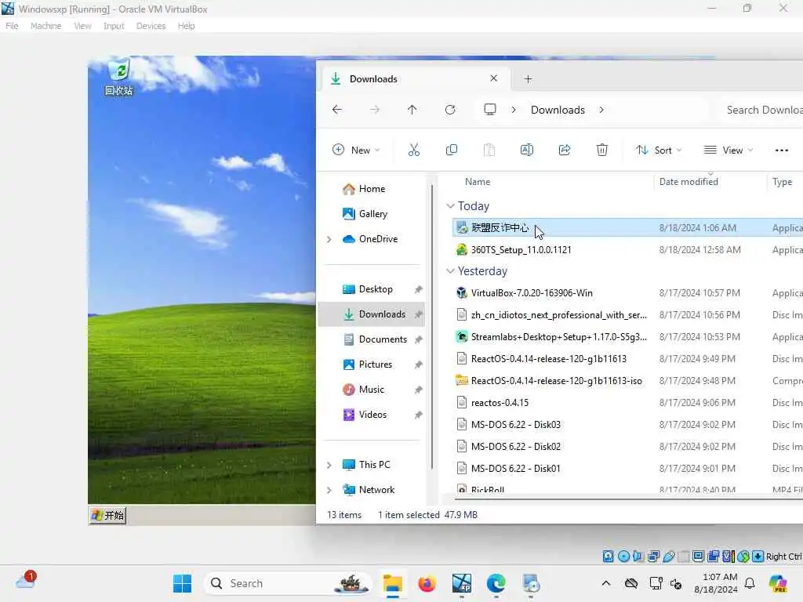
Task: Open the View dropdown
Action: coord(729,150)
